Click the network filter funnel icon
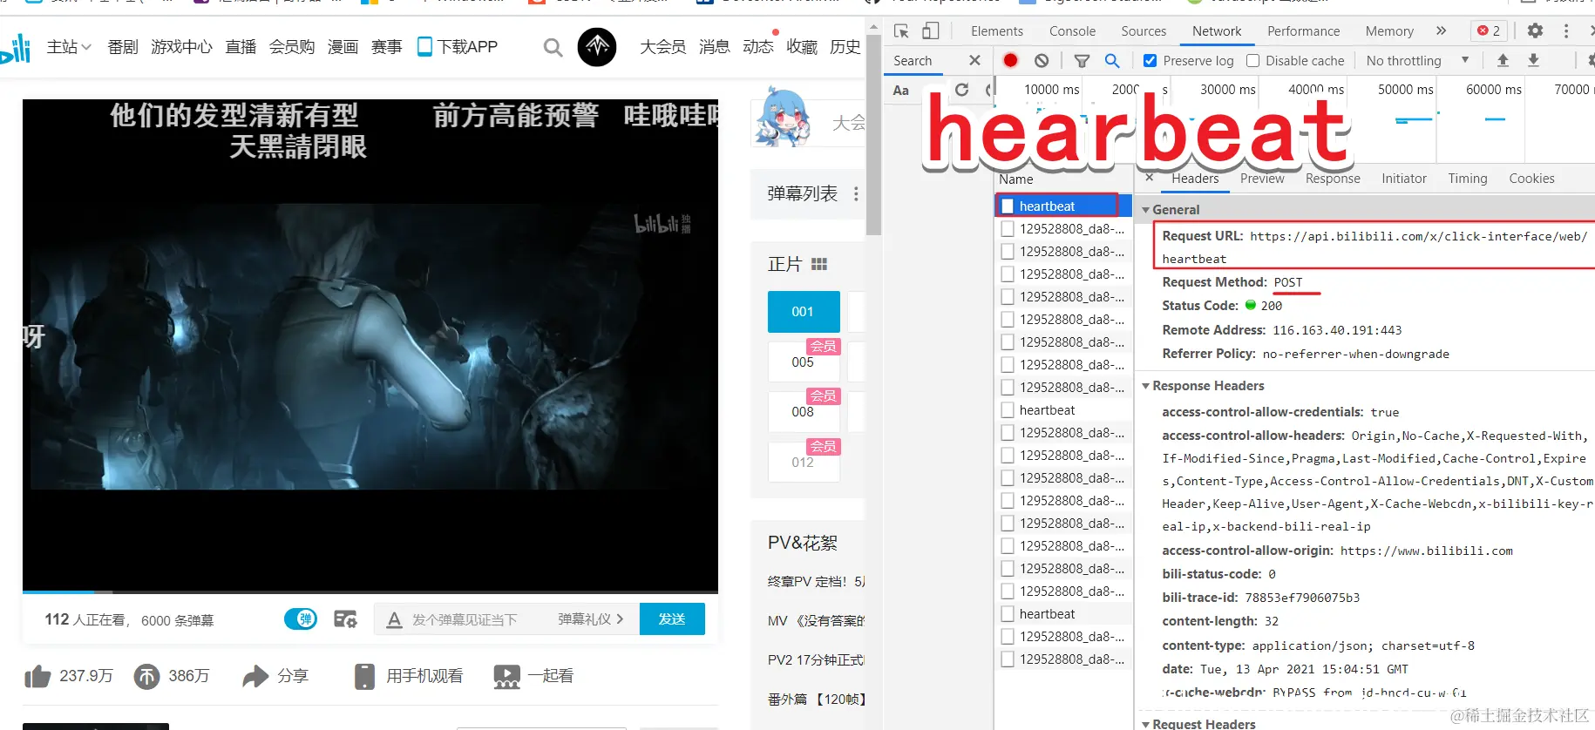1595x730 pixels. click(1082, 61)
